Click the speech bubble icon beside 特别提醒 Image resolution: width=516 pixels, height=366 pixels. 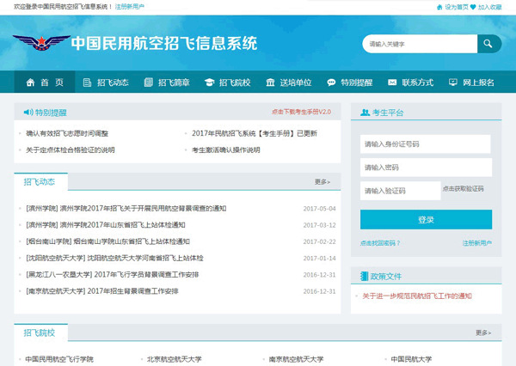[331, 82]
